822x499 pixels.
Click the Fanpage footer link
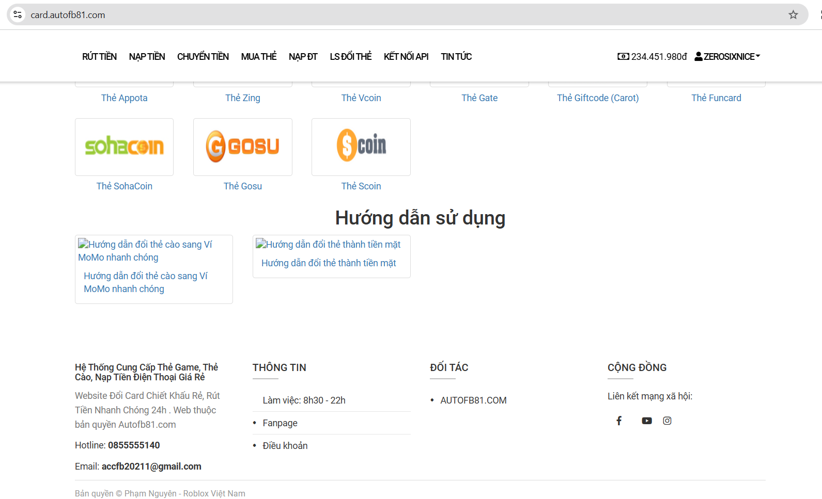pyautogui.click(x=280, y=423)
